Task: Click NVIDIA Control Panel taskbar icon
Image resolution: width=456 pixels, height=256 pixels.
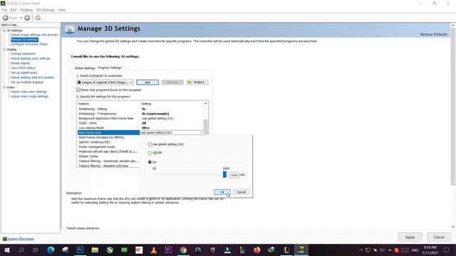Action: [301, 250]
